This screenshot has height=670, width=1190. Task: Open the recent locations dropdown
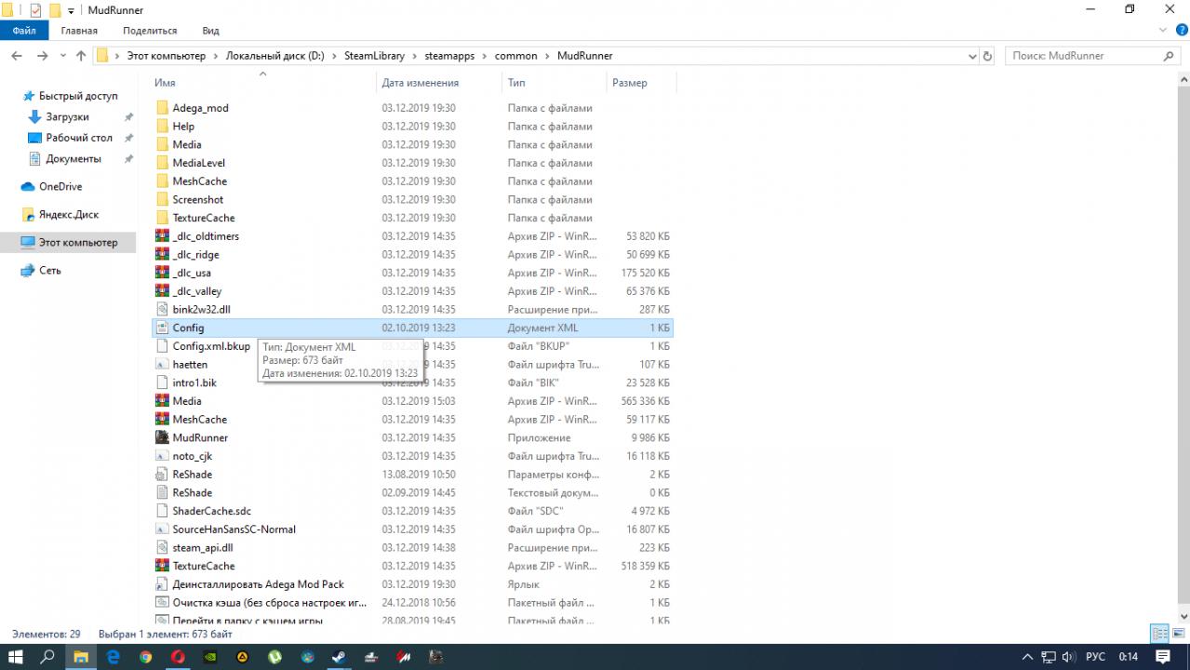coord(62,56)
